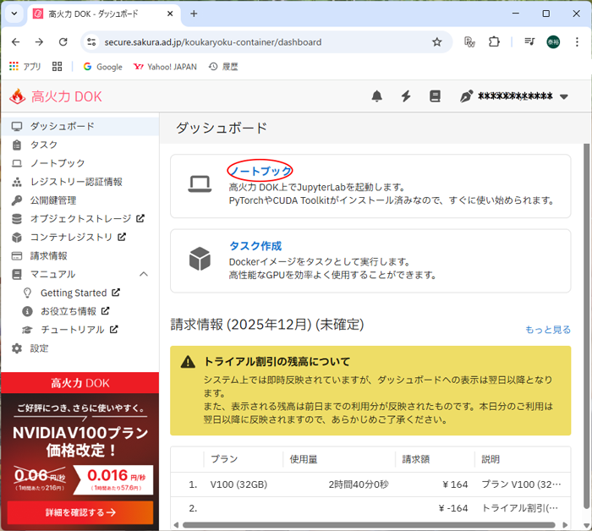Open a new browser tab
The height and width of the screenshot is (531, 592).
(x=194, y=14)
